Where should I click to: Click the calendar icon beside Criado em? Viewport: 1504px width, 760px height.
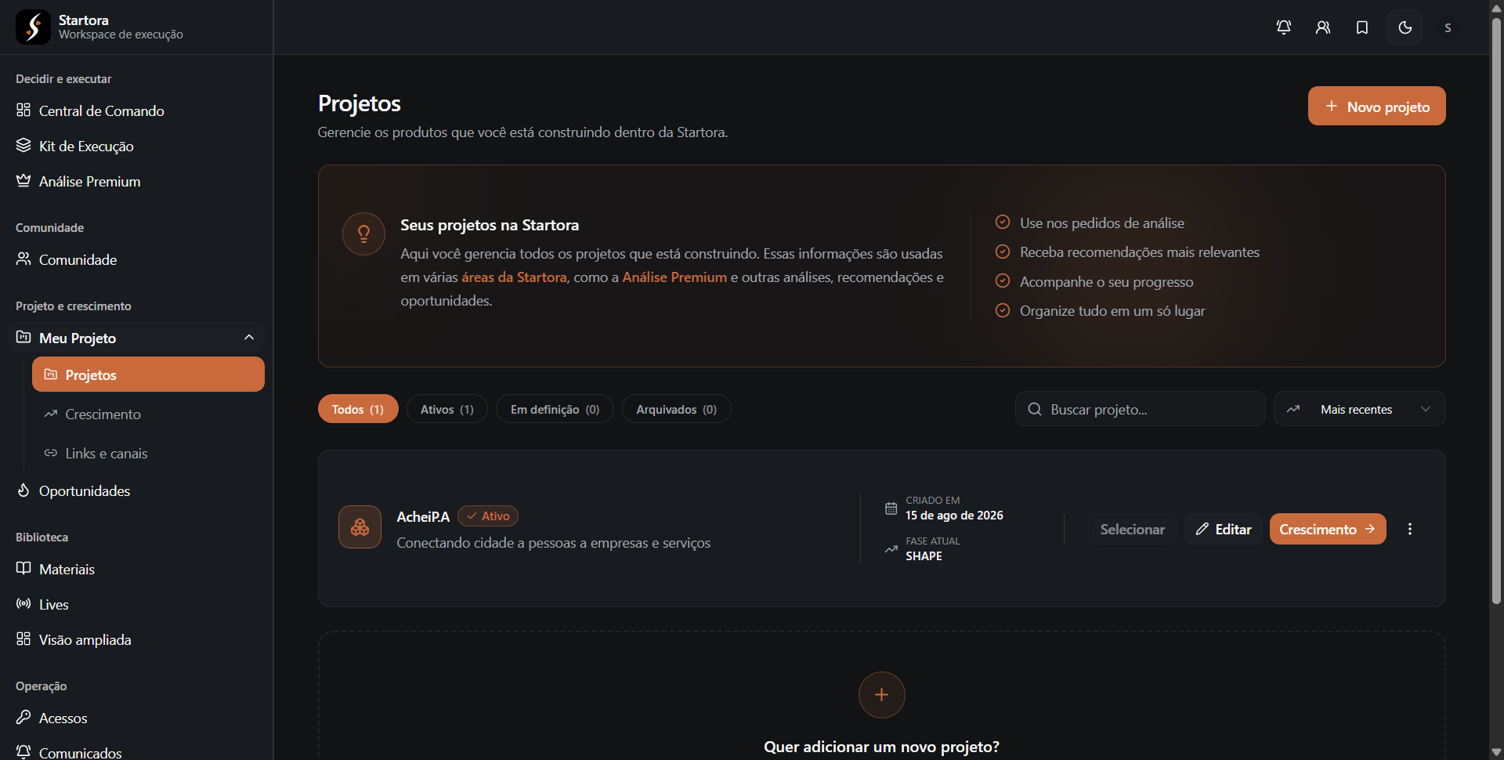point(891,508)
